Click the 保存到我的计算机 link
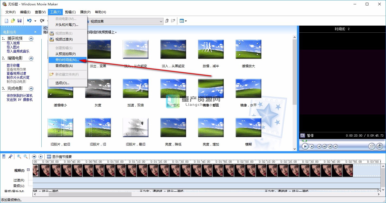 click(x=20, y=96)
